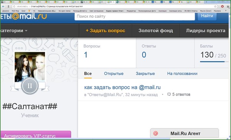Viewport: 231px width, 140px height.
Task: Open the Задать вопрос menu item
Action: (105, 31)
